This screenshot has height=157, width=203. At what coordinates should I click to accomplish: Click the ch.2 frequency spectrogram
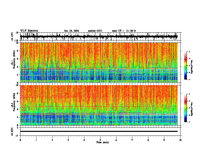(99, 105)
